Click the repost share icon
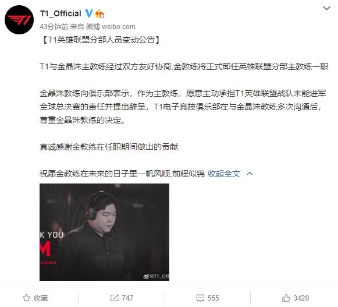This screenshot has width=338, height=307. (x=115, y=298)
